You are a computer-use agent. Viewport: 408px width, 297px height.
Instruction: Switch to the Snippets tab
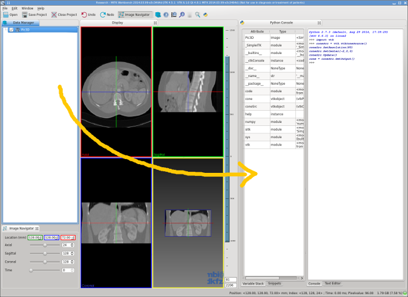coord(275,284)
